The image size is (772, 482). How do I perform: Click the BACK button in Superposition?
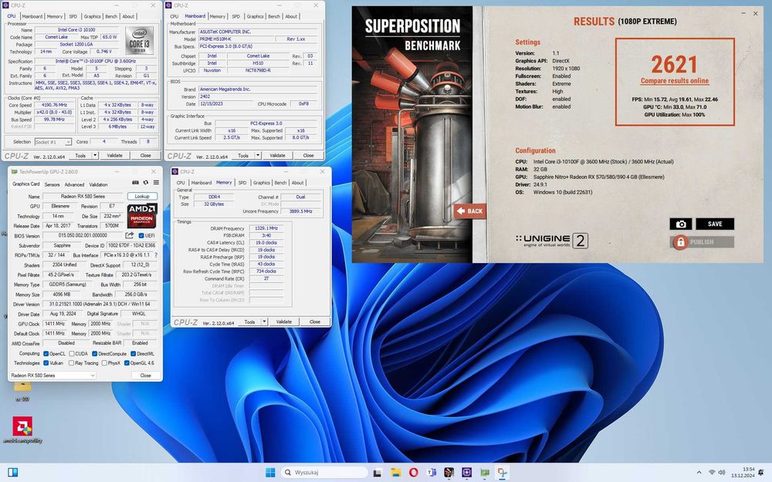(469, 211)
